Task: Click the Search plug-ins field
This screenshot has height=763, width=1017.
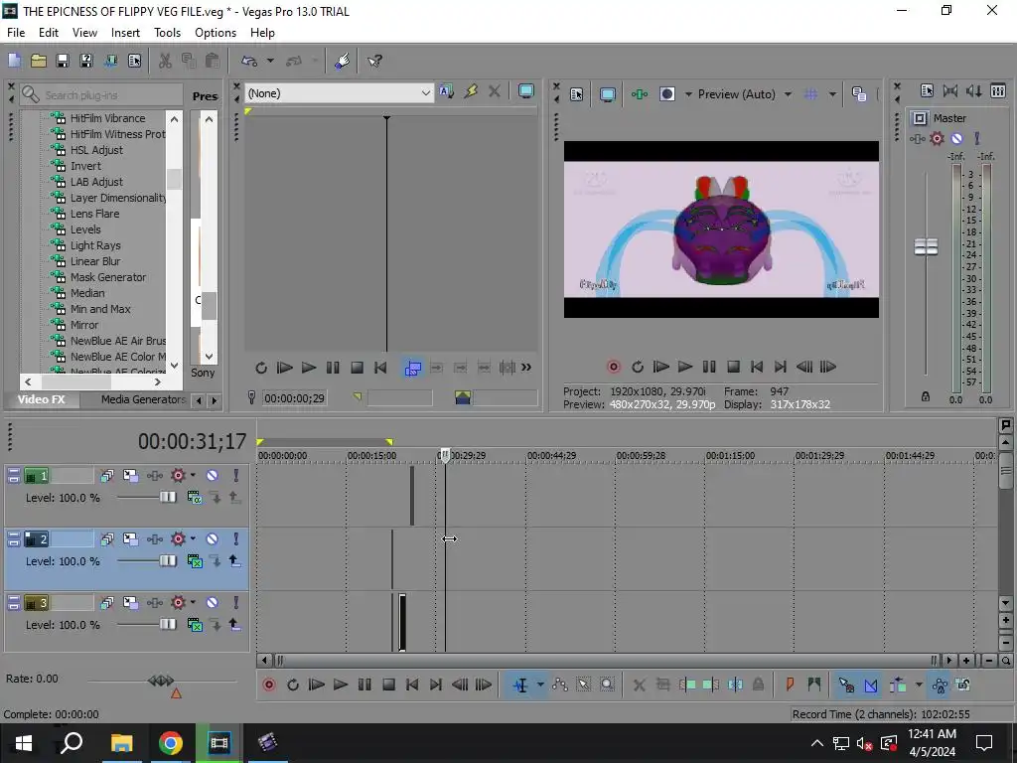Action: pyautogui.click(x=100, y=94)
